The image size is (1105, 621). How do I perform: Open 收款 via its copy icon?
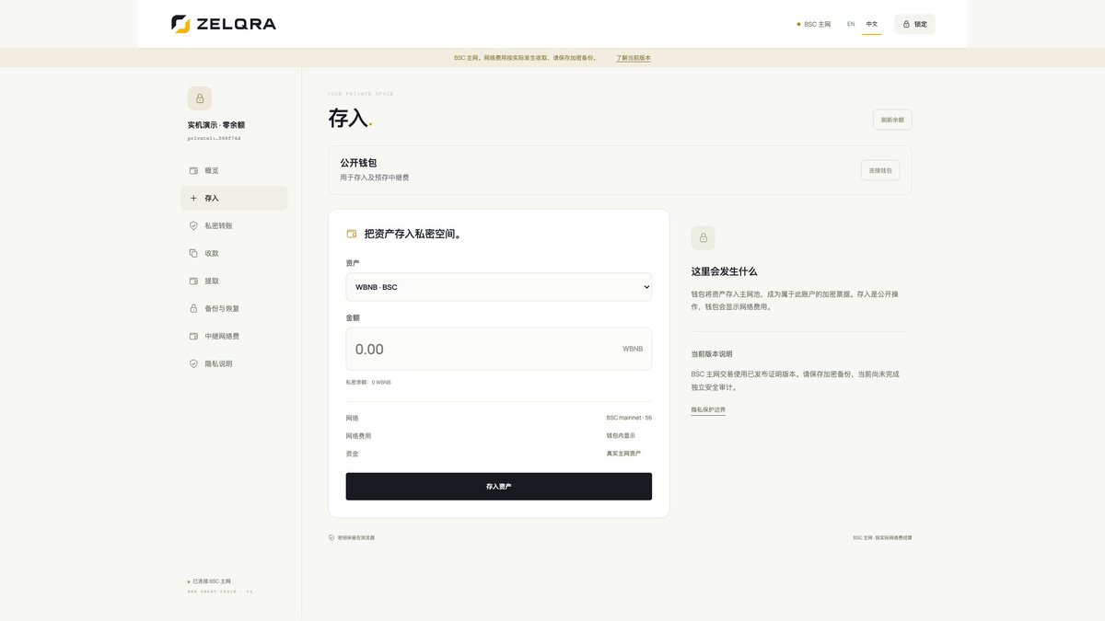click(x=193, y=253)
